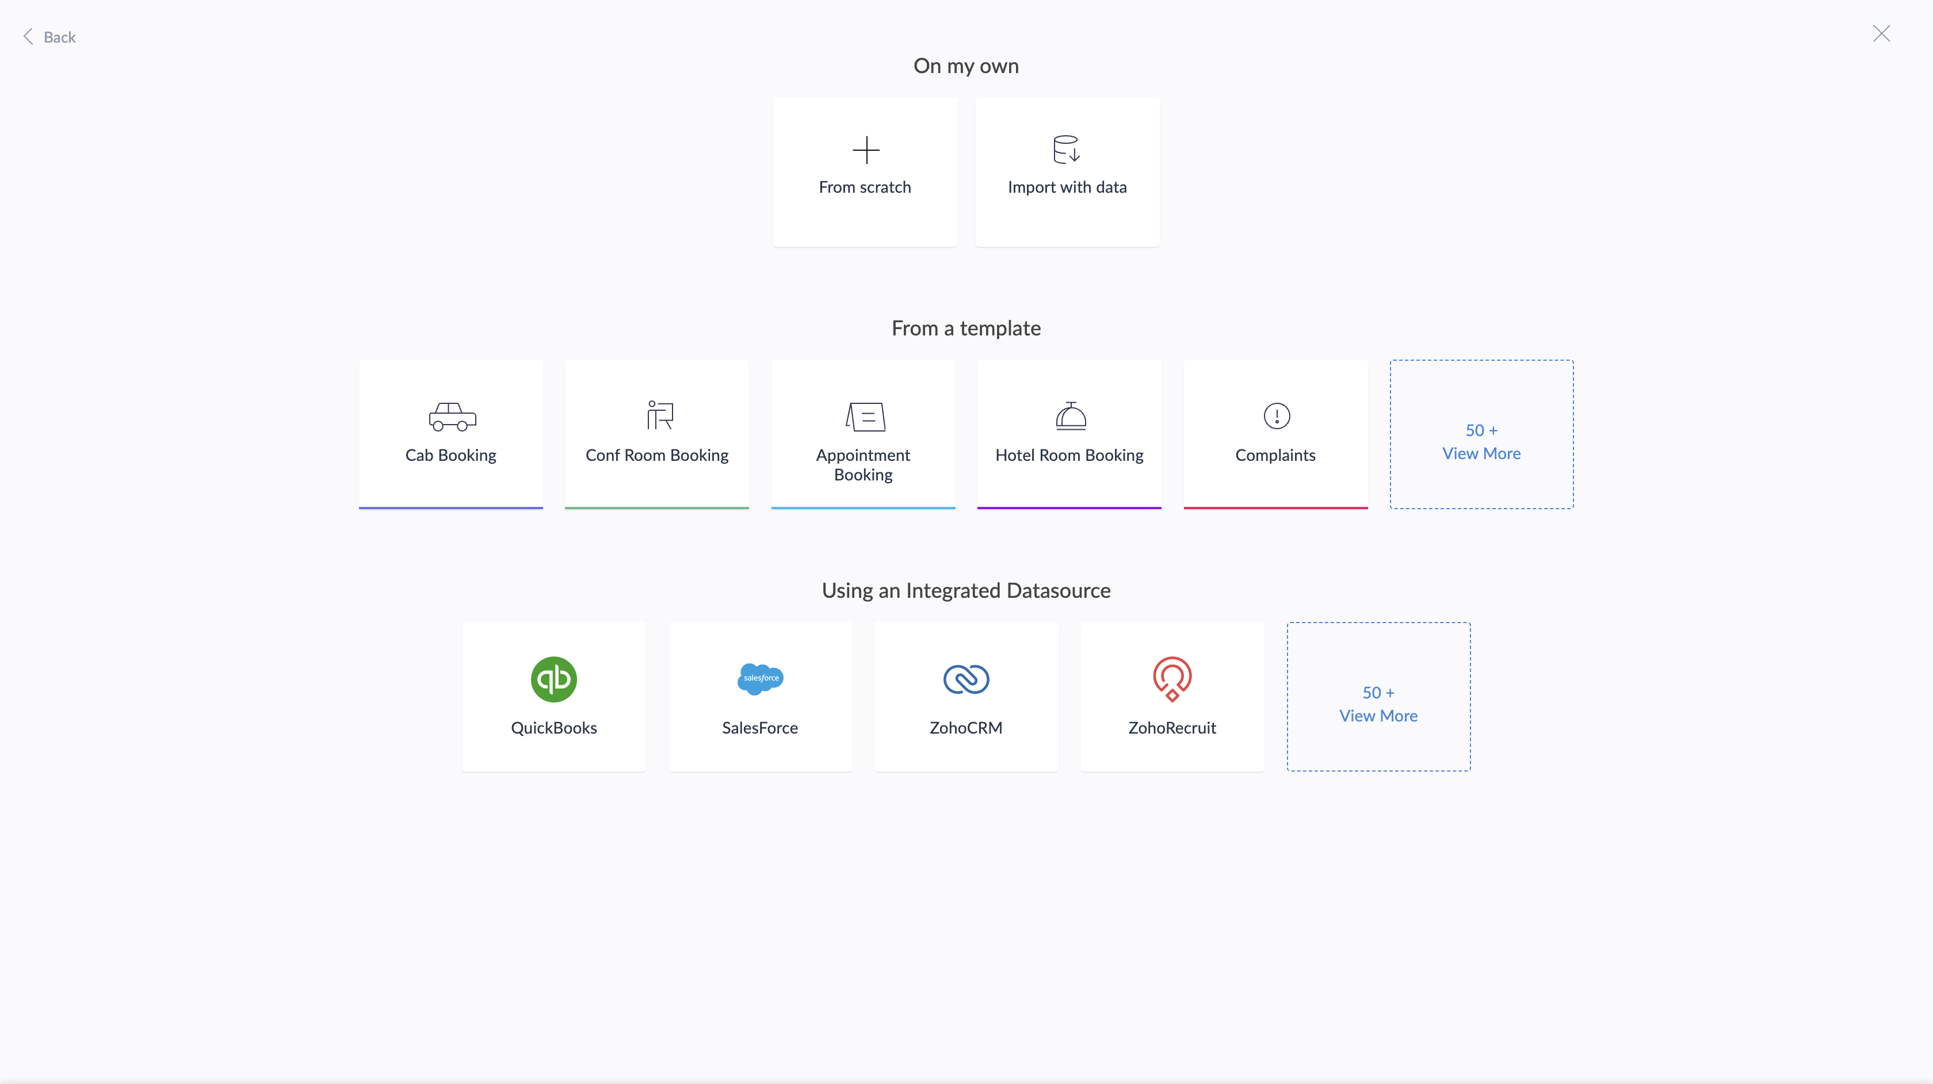Pick the Appointment Booking template icon

tap(865, 417)
